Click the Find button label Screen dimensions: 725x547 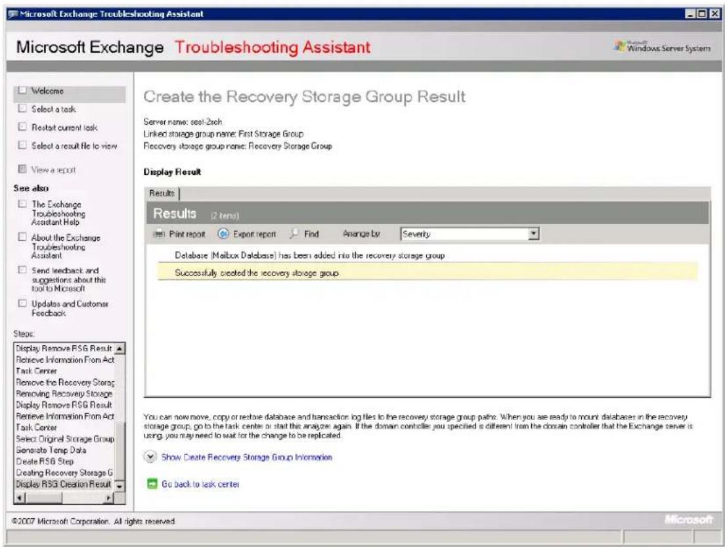pyautogui.click(x=312, y=234)
